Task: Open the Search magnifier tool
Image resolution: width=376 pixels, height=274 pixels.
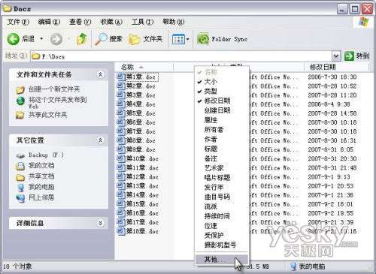Action: coord(101,39)
